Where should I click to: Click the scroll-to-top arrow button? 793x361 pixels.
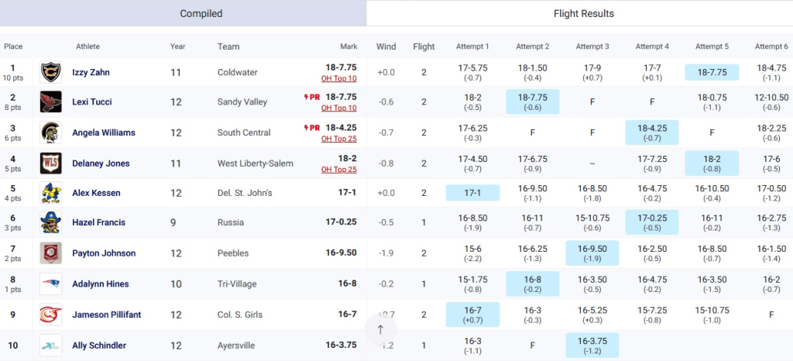tap(380, 329)
